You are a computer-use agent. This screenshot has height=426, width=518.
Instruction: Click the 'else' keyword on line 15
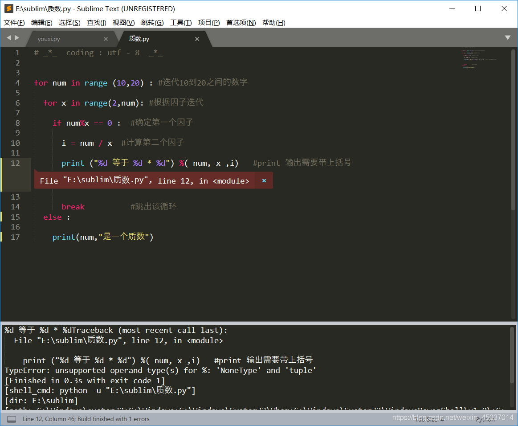click(53, 217)
